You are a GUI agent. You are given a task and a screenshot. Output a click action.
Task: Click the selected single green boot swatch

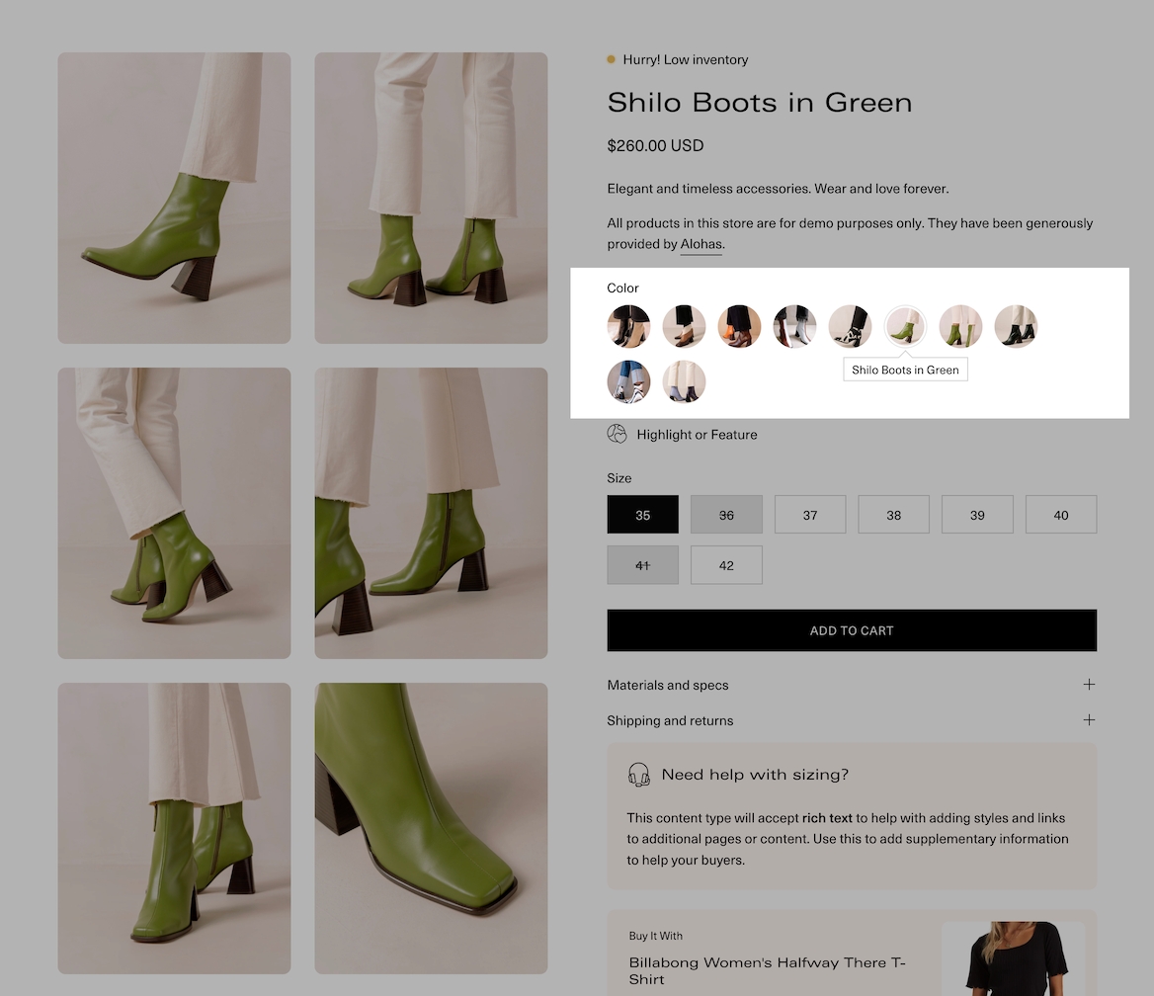[x=905, y=326]
